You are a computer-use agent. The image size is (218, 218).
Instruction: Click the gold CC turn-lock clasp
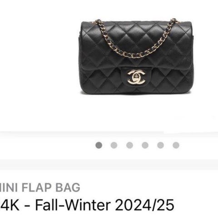[x=136, y=77]
